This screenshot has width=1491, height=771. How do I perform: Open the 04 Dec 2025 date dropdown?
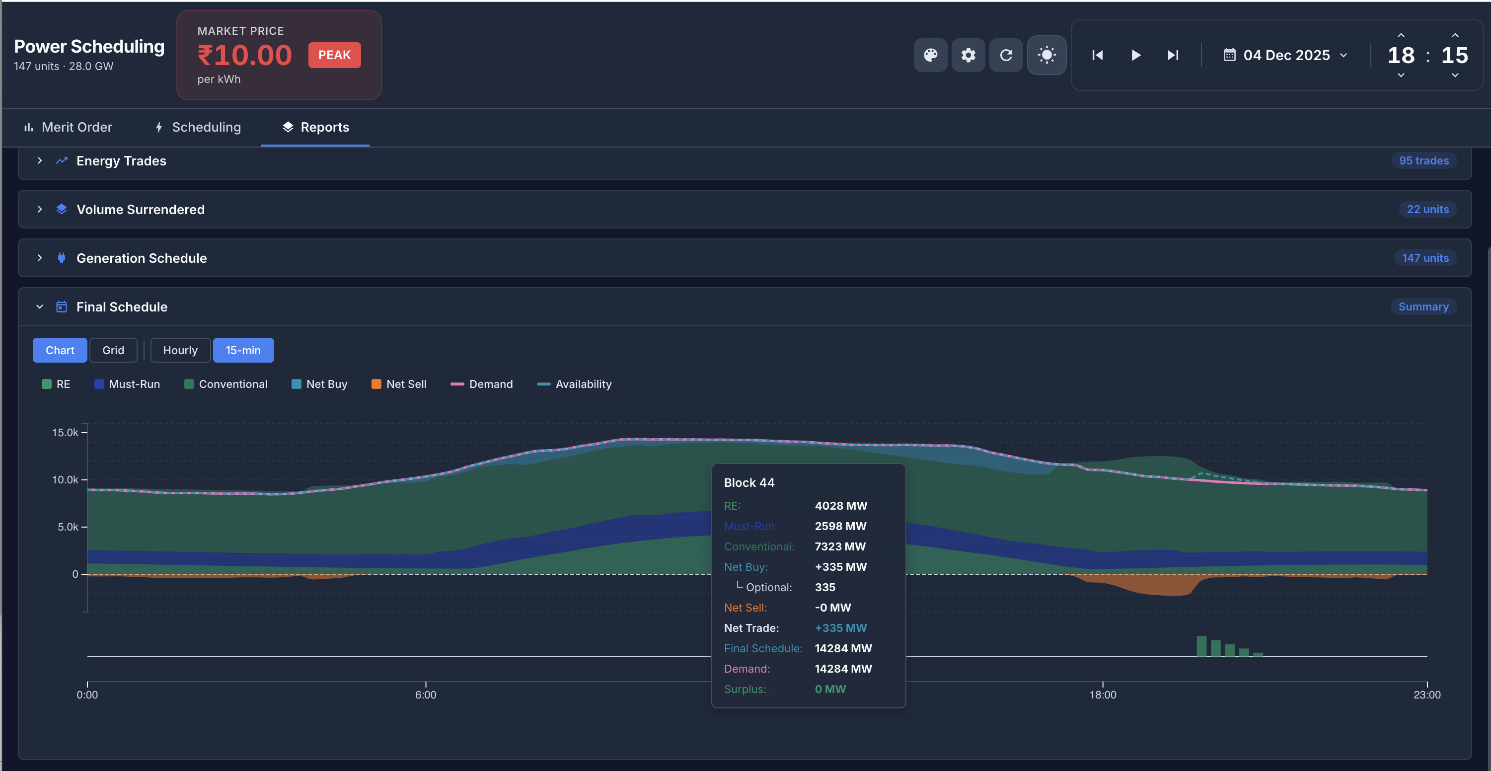click(x=1286, y=55)
